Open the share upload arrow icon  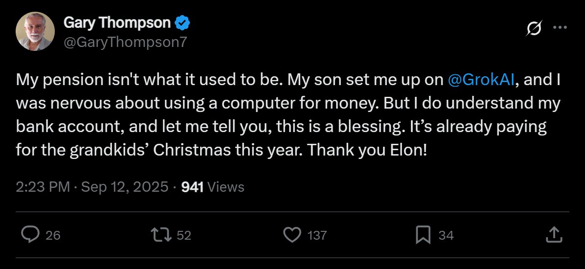coord(553,235)
